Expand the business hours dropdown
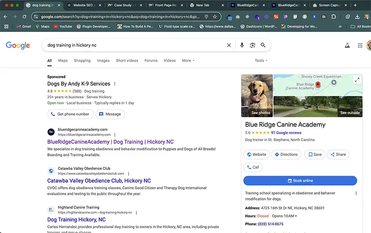Viewport: 371px width, 233px height. click(x=296, y=216)
